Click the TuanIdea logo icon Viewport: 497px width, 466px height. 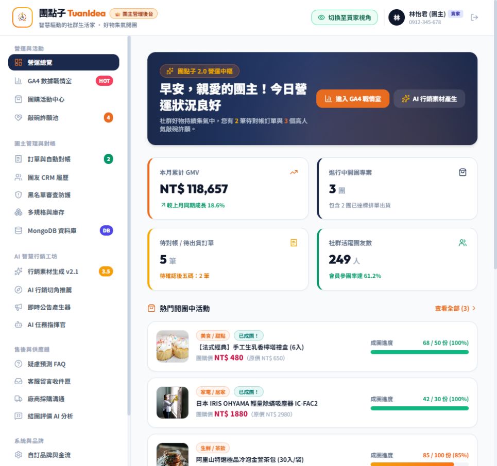coord(23,17)
